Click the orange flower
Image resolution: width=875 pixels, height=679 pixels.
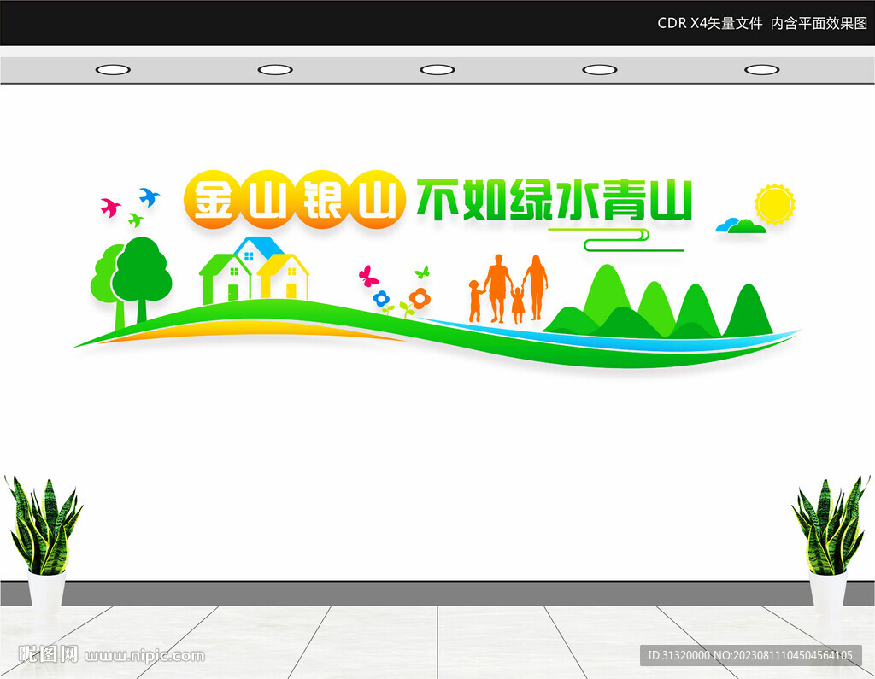pos(420,298)
